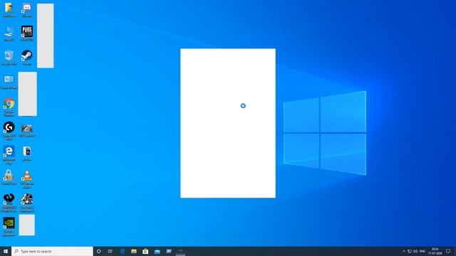
Task: Open File Explorer from the taskbar
Action: tap(134, 251)
